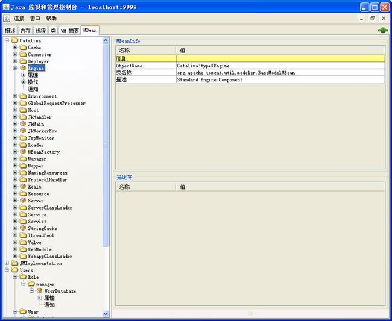The image size is (392, 321).
Task: Click the tree scrollbar up arrow
Action: pyautogui.click(x=106, y=40)
